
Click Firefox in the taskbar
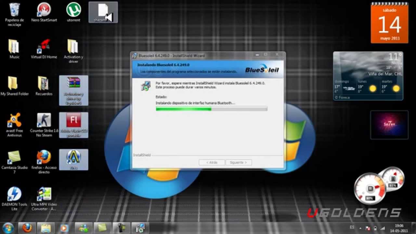(27, 228)
